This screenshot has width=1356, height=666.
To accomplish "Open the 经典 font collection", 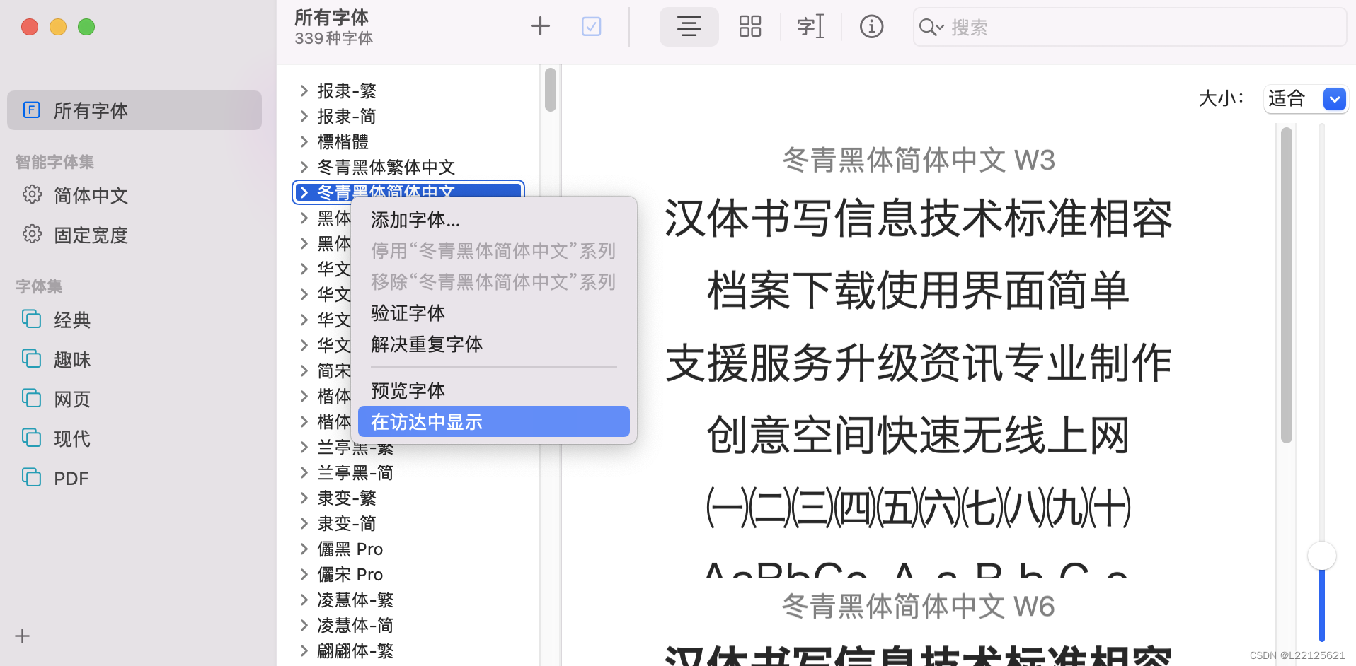I will coord(72,320).
